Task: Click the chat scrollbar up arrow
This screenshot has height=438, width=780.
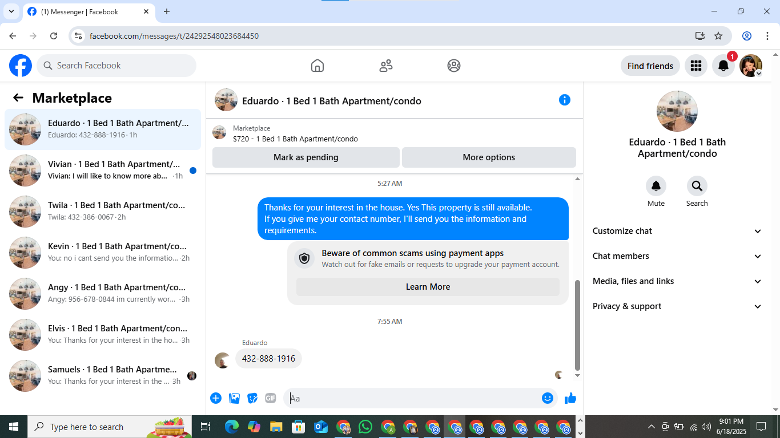Action: (x=577, y=179)
